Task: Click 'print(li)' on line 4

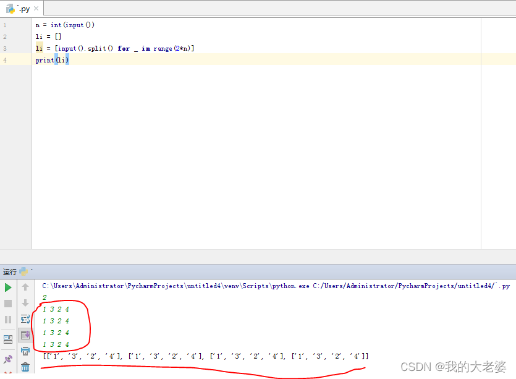Action: pos(52,60)
